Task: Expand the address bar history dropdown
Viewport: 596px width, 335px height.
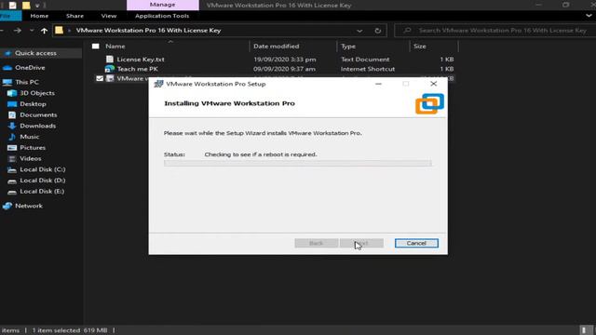Action: [359, 31]
